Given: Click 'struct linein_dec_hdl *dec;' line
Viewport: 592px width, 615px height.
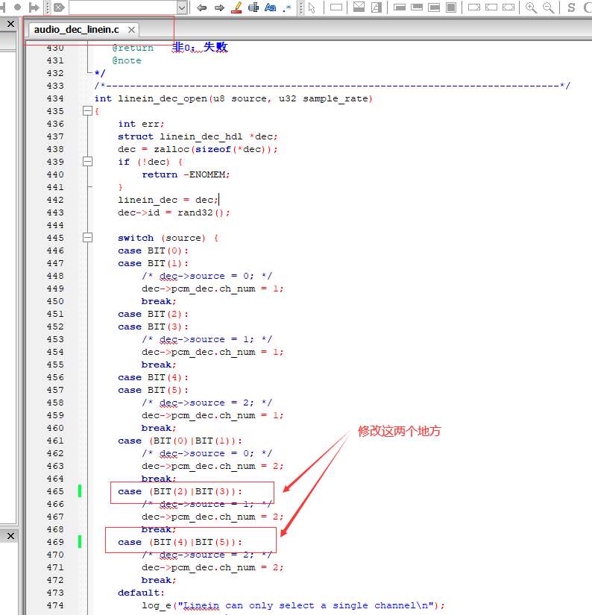Looking at the screenshot, I should [x=198, y=136].
